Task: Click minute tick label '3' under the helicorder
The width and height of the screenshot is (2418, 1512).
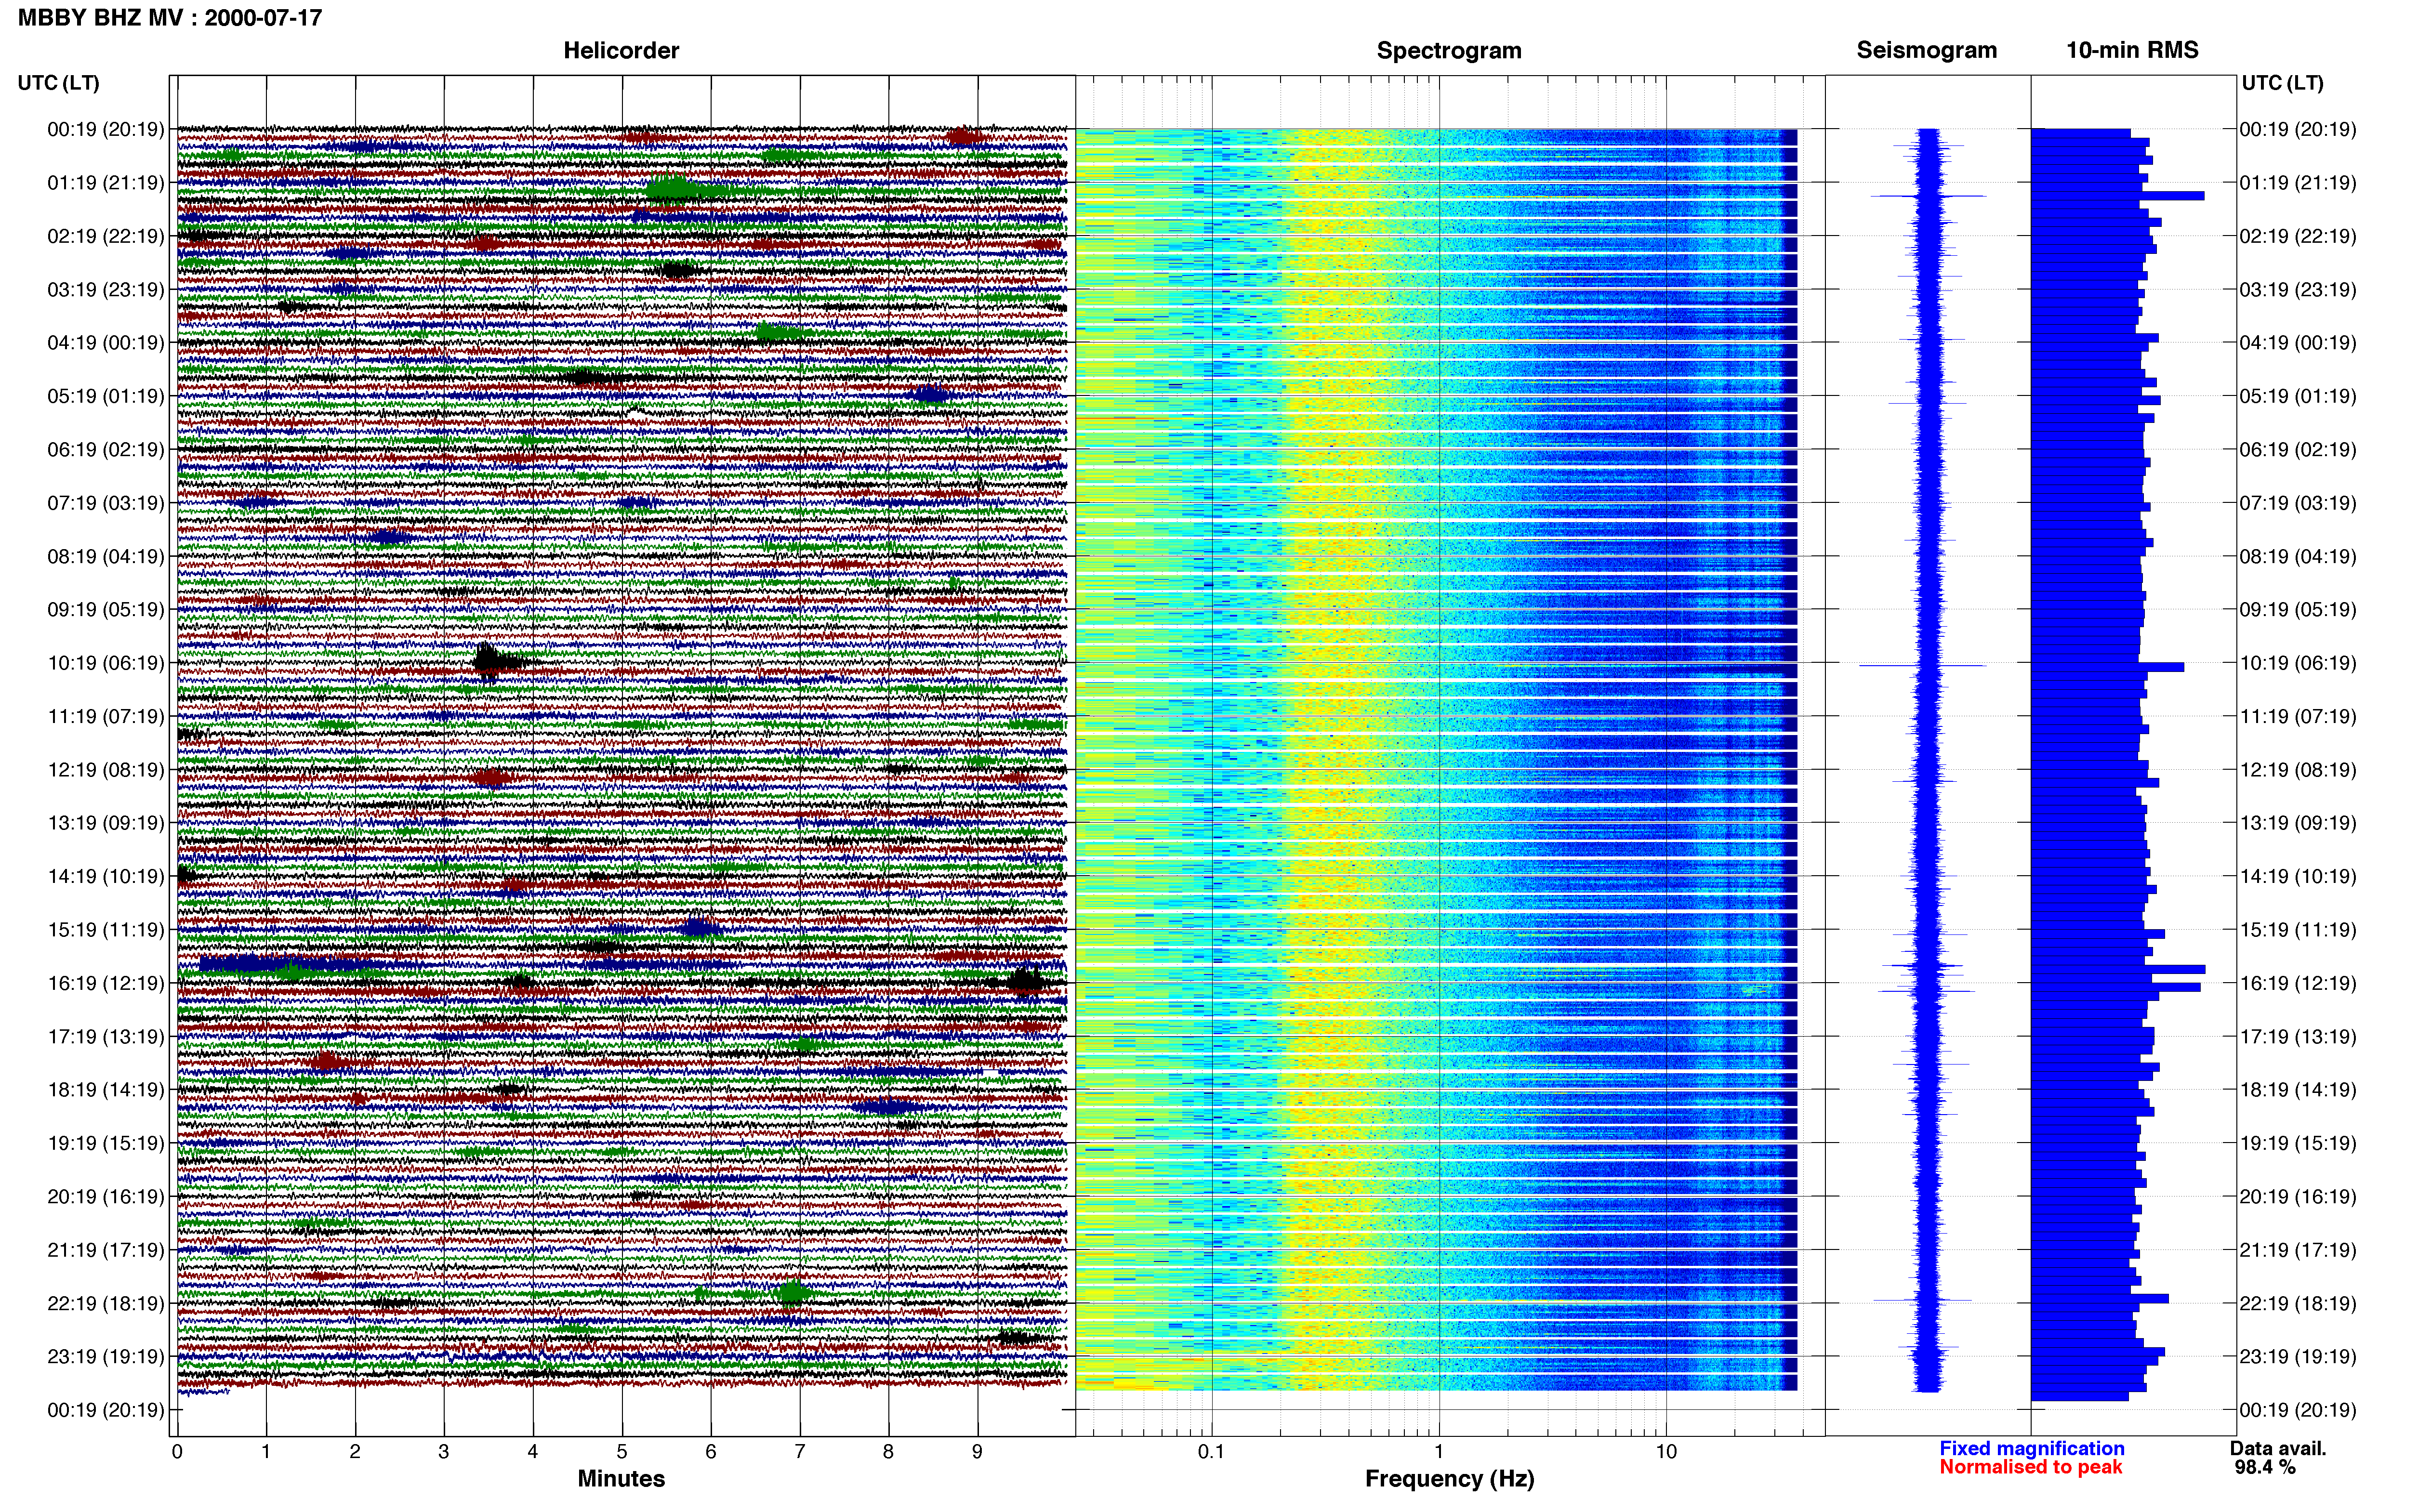Action: tap(444, 1451)
